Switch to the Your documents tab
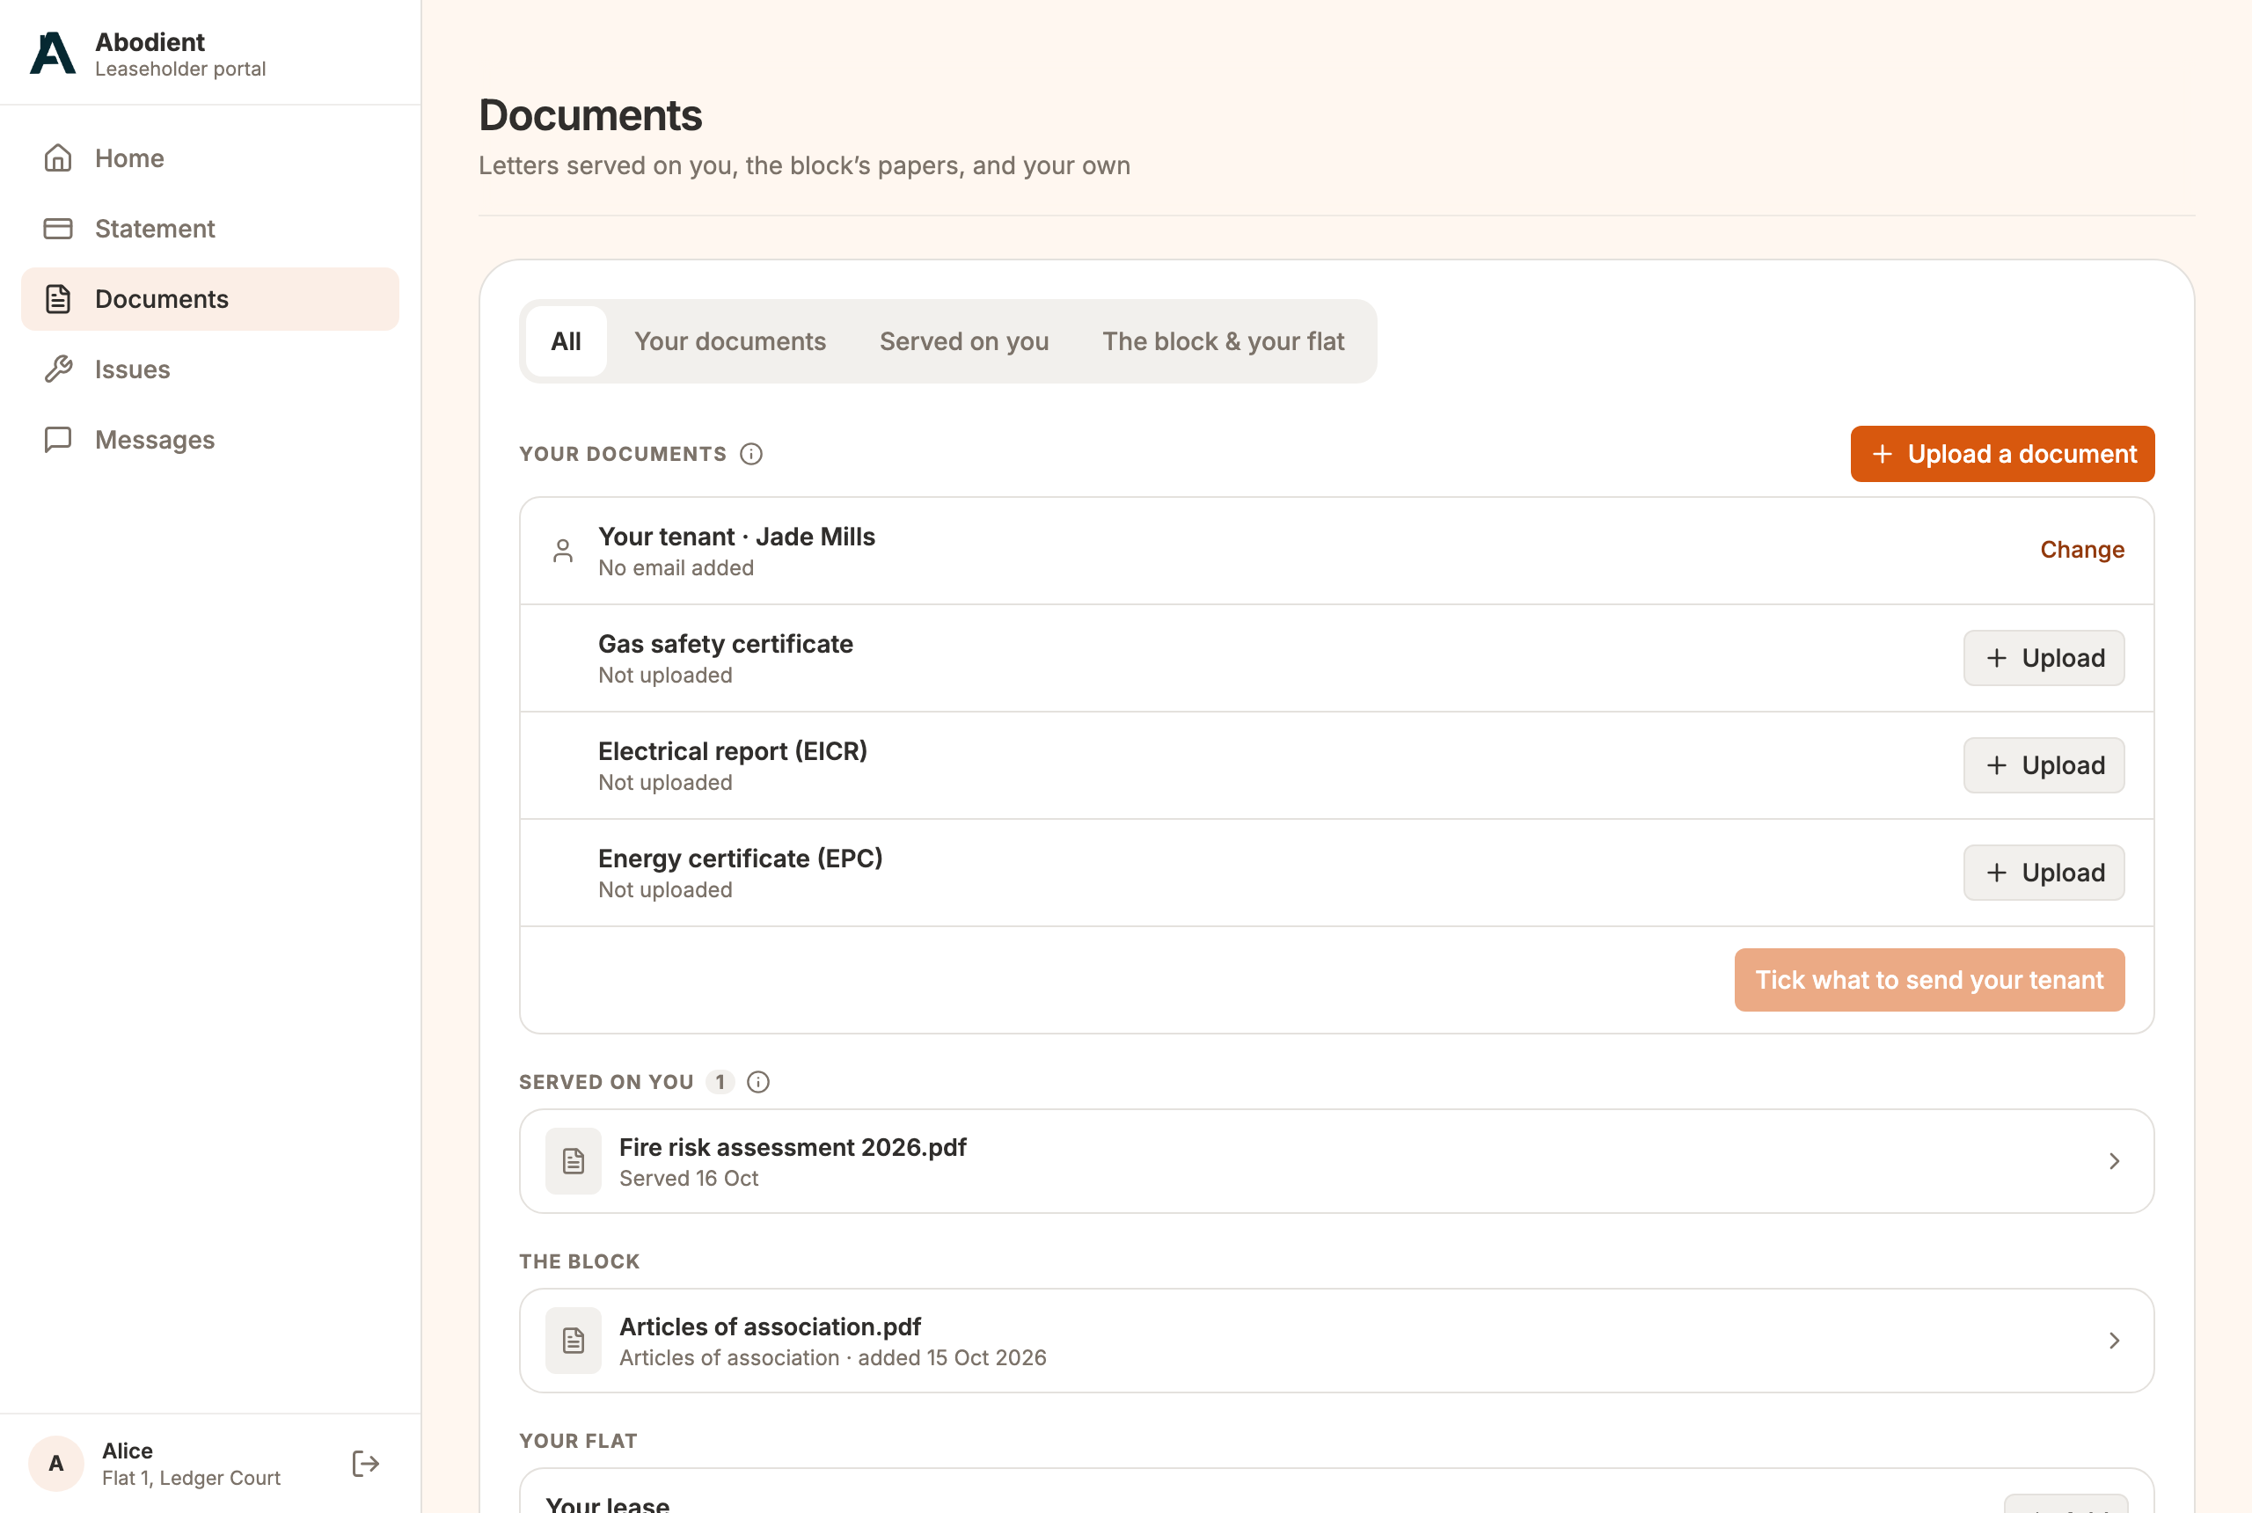The width and height of the screenshot is (2252, 1513). (729, 341)
